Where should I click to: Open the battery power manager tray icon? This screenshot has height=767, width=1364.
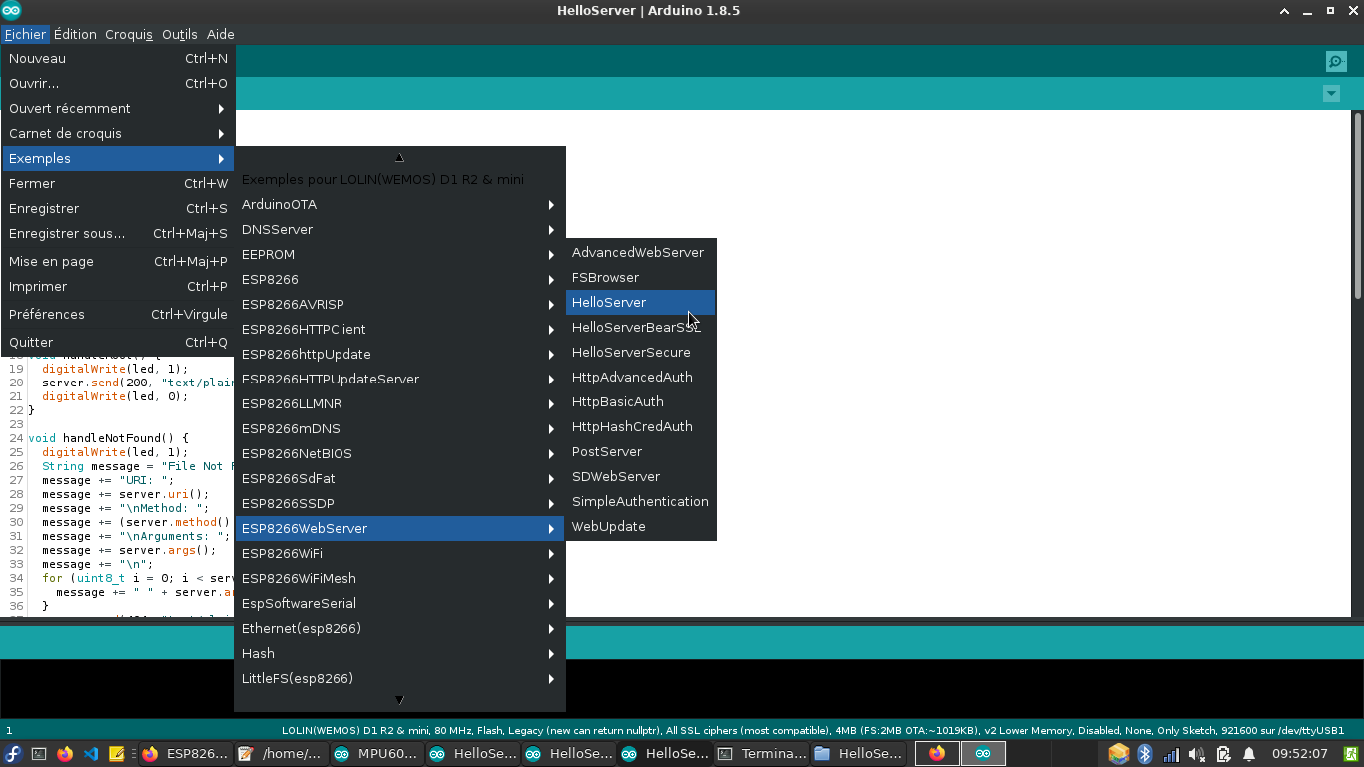[x=1223, y=754]
